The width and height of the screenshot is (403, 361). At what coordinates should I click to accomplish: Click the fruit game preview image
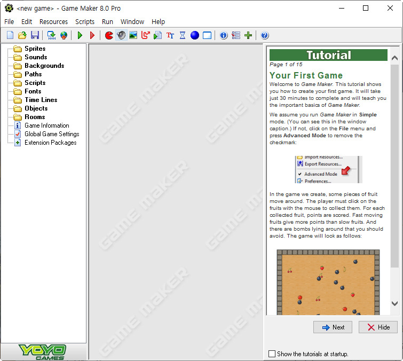click(328, 282)
